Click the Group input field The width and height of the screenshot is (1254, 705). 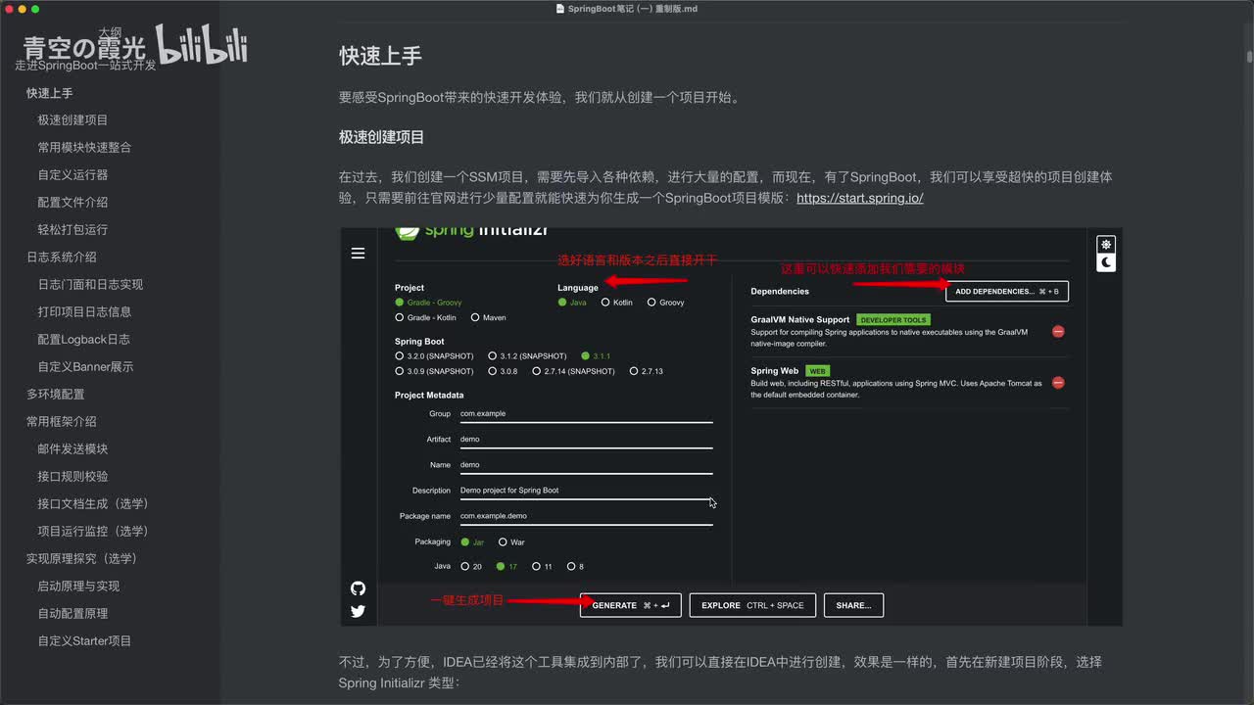pos(586,414)
